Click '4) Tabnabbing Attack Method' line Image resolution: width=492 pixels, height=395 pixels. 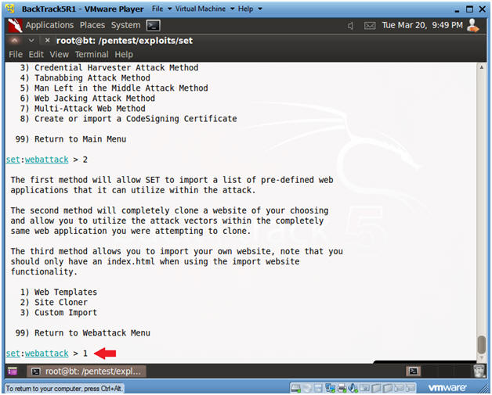pos(85,77)
